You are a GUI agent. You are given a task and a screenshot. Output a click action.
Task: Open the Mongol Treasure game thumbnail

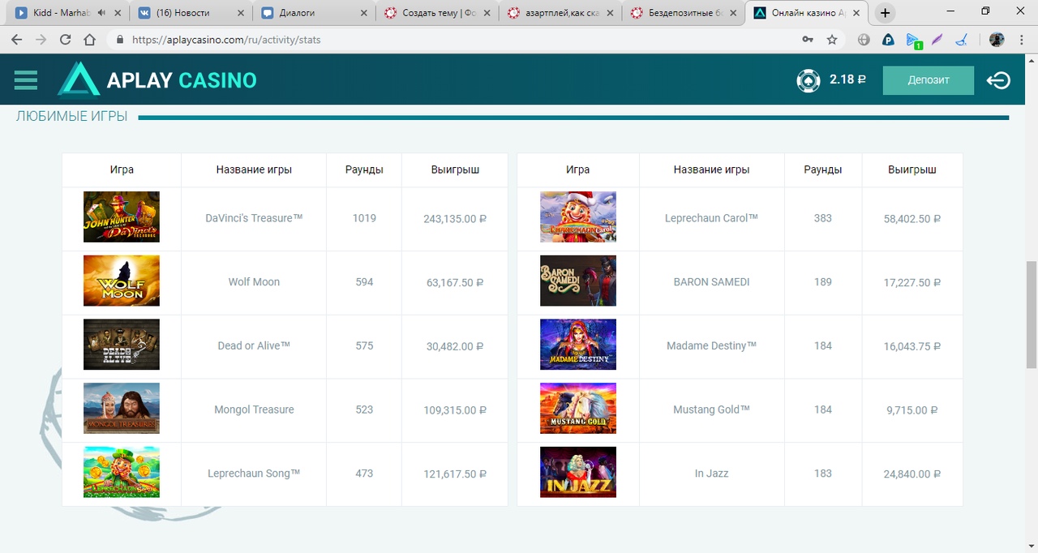(122, 408)
